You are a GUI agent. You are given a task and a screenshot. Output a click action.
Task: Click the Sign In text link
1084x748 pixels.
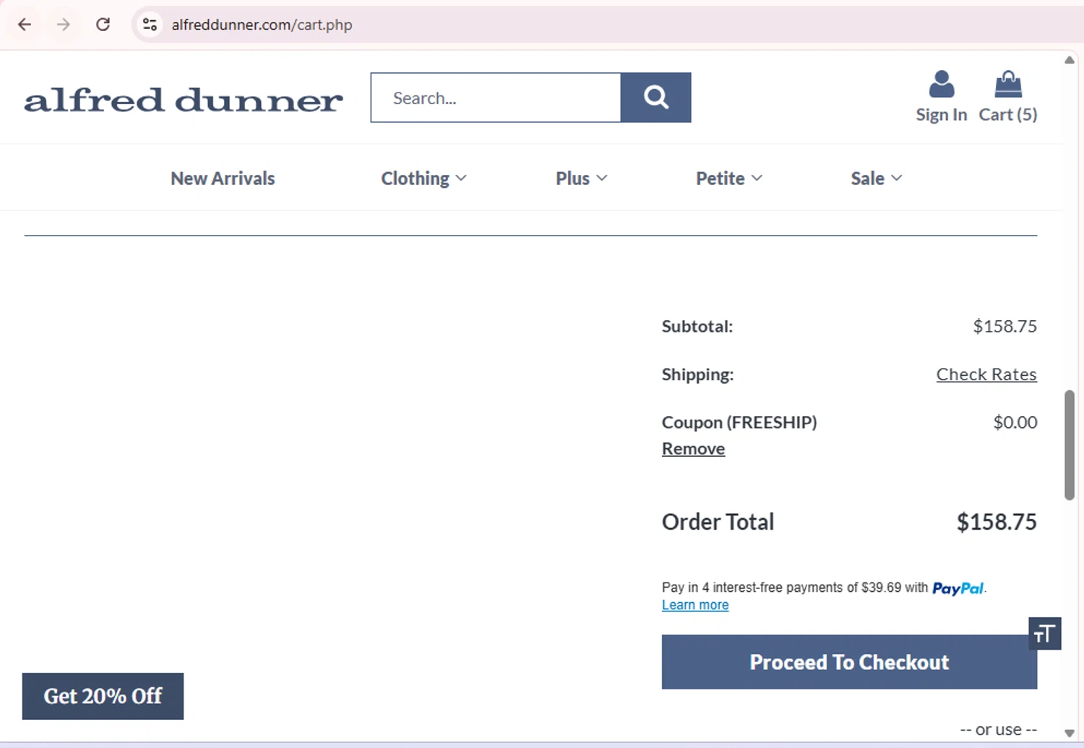pyautogui.click(x=941, y=115)
